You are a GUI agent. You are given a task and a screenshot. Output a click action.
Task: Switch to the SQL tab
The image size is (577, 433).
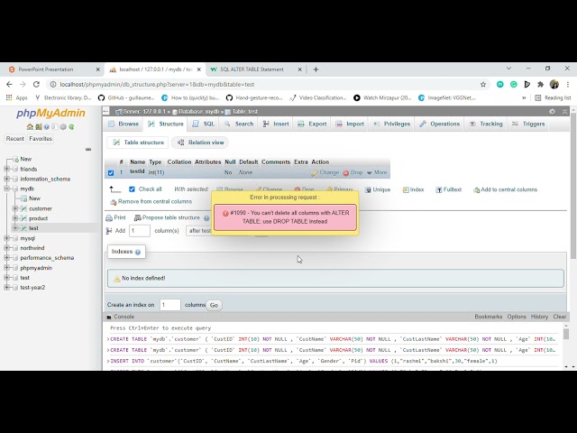coord(204,124)
